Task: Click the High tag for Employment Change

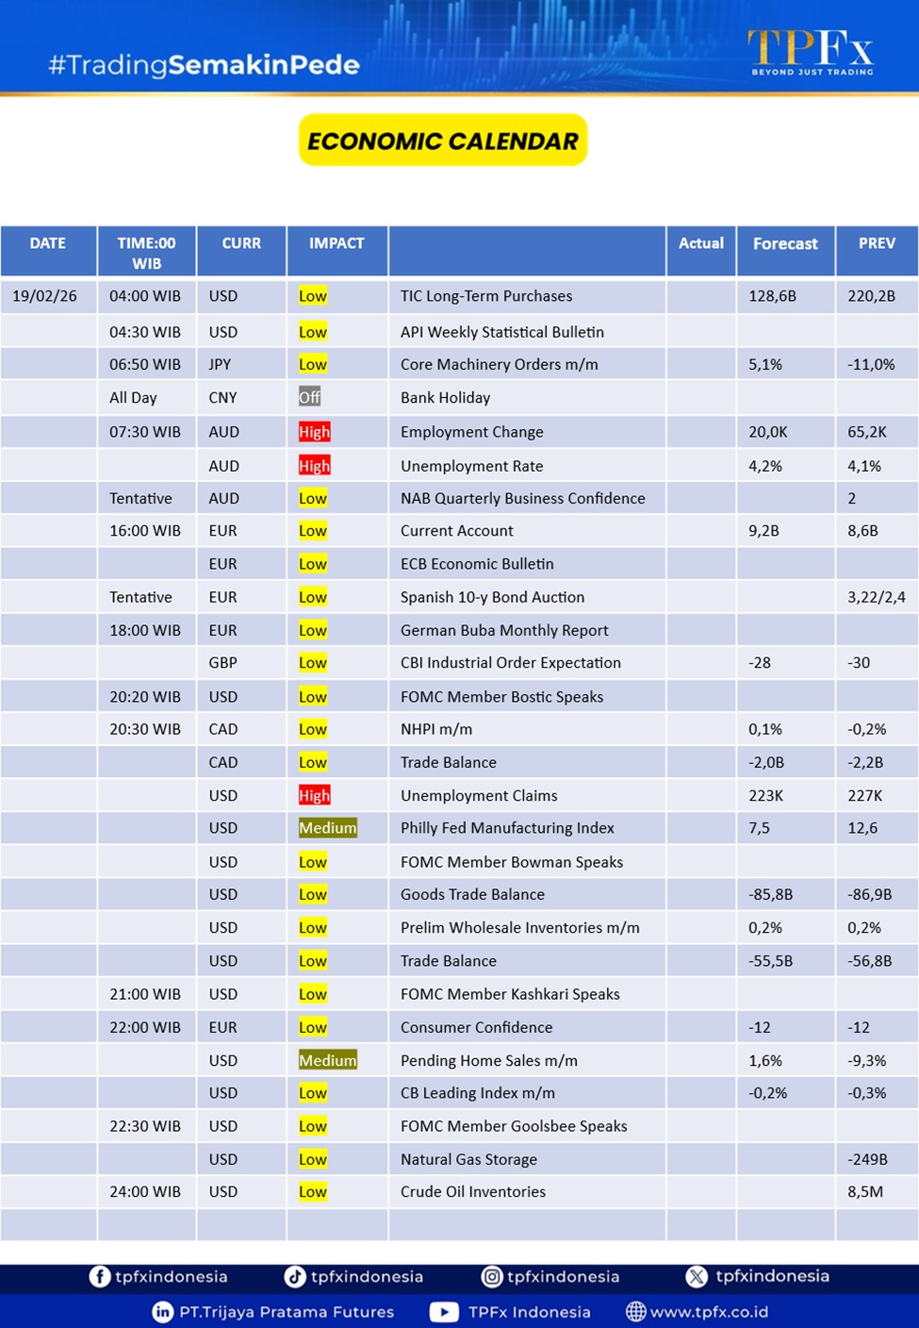Action: tap(314, 432)
